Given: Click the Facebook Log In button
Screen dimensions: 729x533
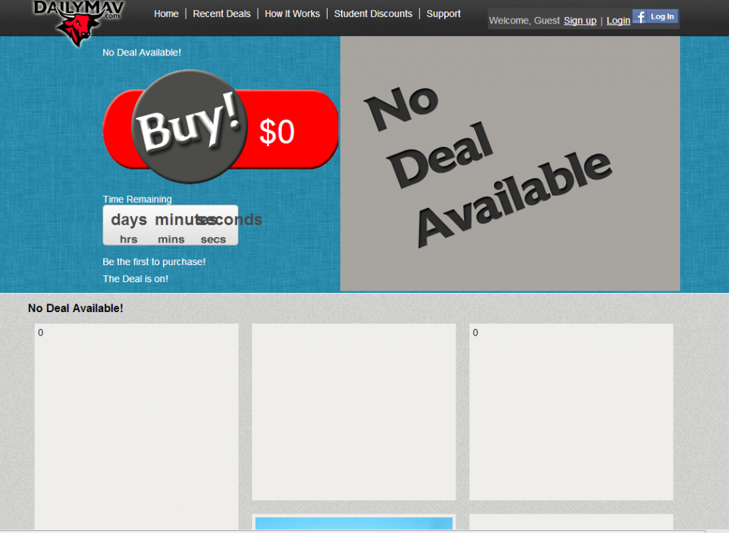Looking at the screenshot, I should click(x=655, y=16).
